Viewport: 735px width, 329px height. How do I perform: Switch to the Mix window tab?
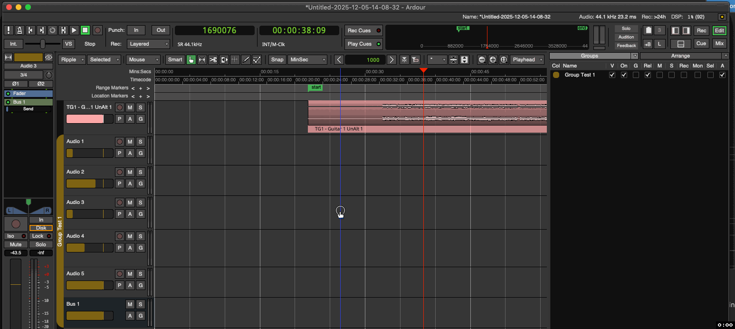click(x=719, y=44)
